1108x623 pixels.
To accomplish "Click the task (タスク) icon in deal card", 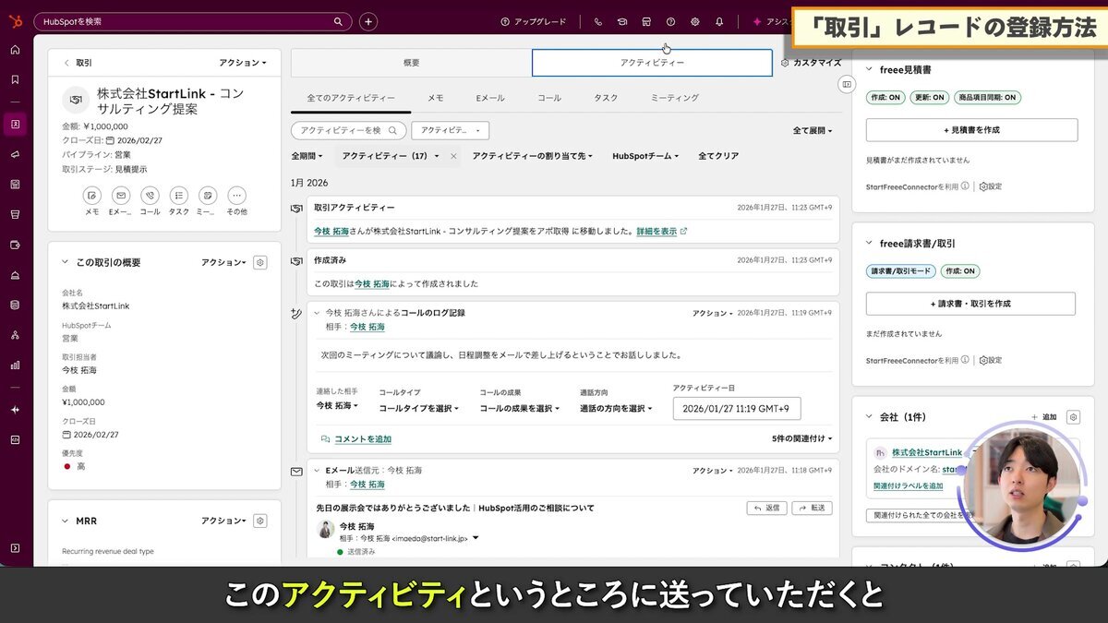I will [179, 196].
